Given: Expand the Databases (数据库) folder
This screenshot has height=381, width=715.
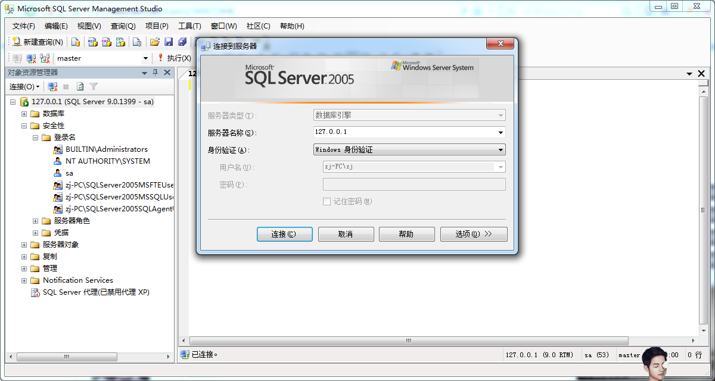Looking at the screenshot, I should (x=24, y=114).
